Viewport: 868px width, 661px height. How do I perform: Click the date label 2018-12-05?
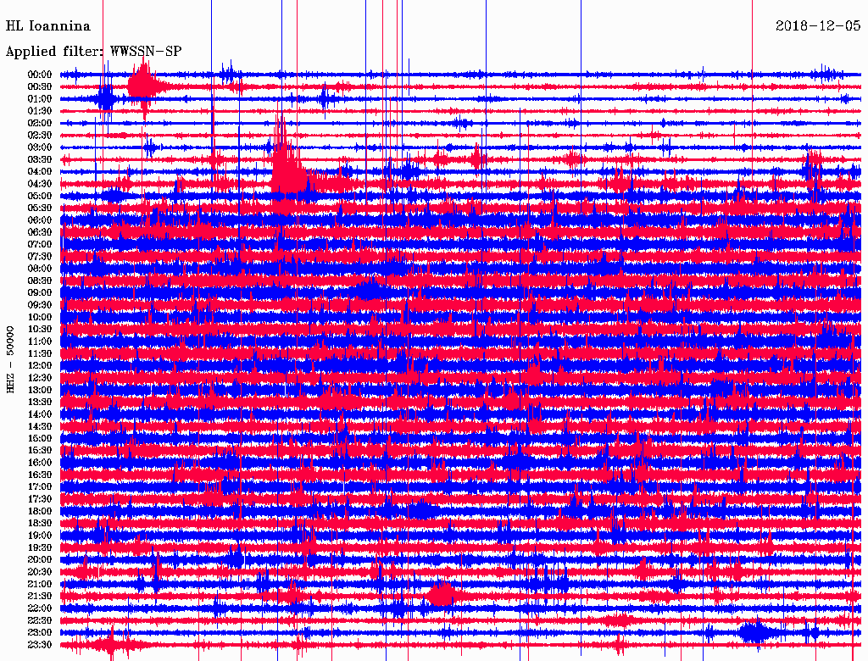pyautogui.click(x=818, y=25)
